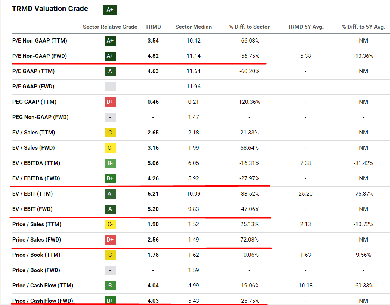Select the B badge for Price/Cash Flow TTM
The image size is (390, 305).
[x=110, y=286]
